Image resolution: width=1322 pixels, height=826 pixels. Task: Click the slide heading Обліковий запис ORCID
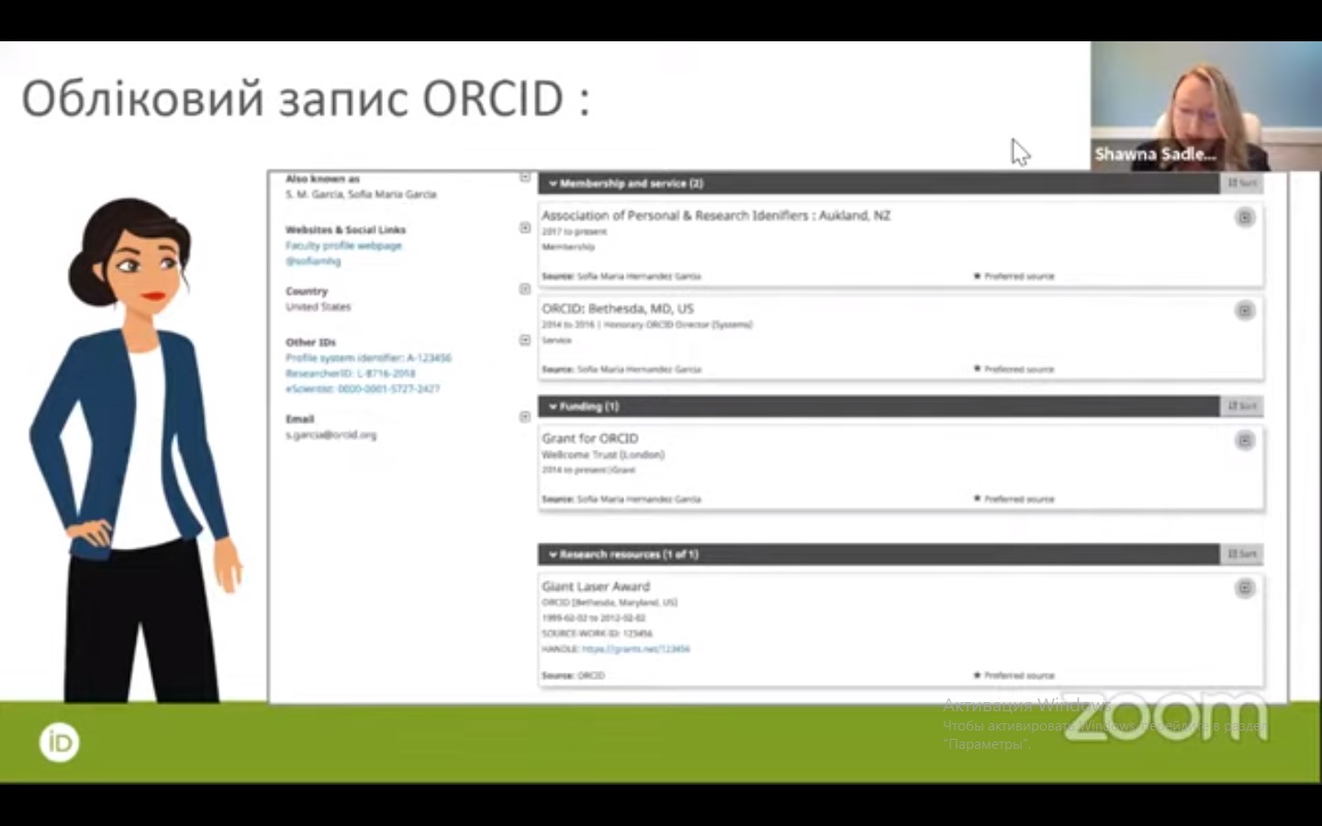(306, 99)
